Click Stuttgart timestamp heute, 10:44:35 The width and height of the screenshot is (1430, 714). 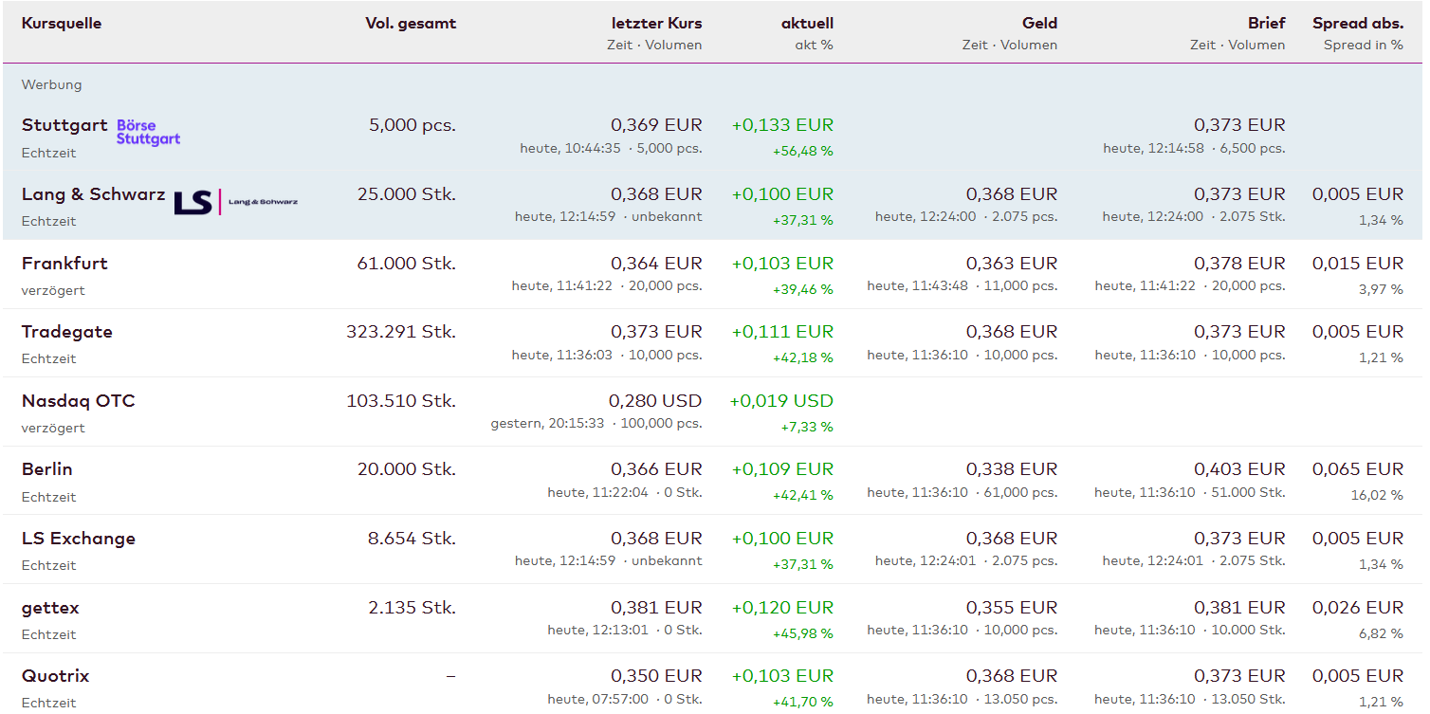click(570, 149)
